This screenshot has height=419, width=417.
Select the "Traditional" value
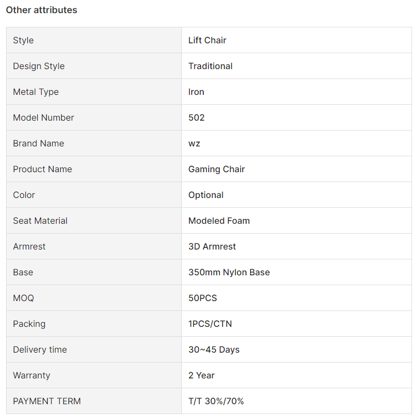click(x=210, y=66)
